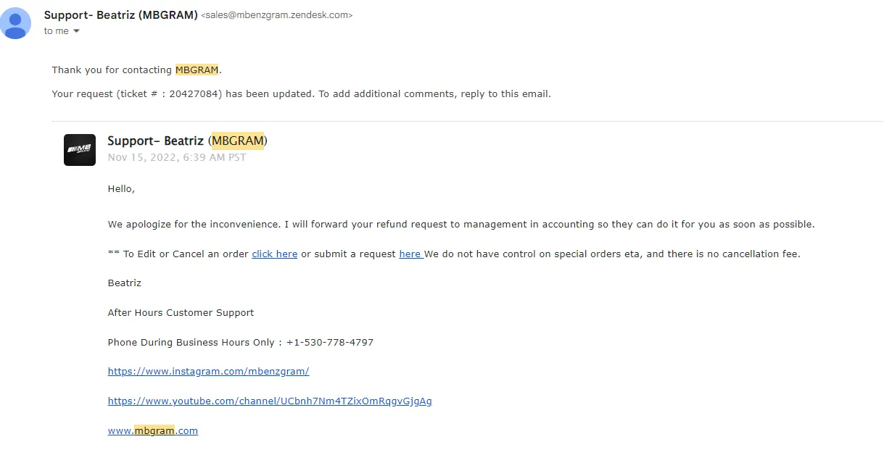
Task: Visit the www.mbgram.com link
Action: pos(153,430)
